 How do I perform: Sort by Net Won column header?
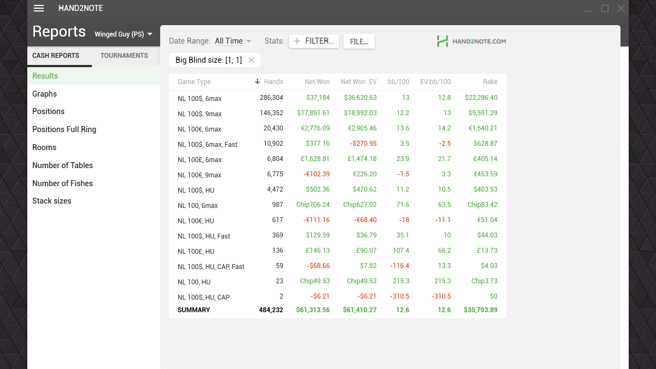(317, 82)
